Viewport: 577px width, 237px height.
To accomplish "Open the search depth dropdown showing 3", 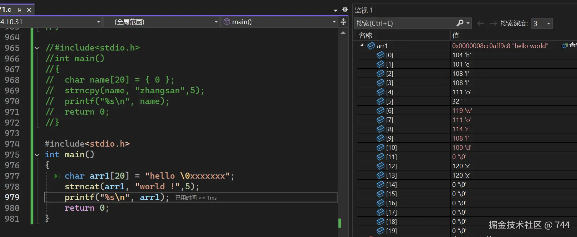I will point(542,23).
